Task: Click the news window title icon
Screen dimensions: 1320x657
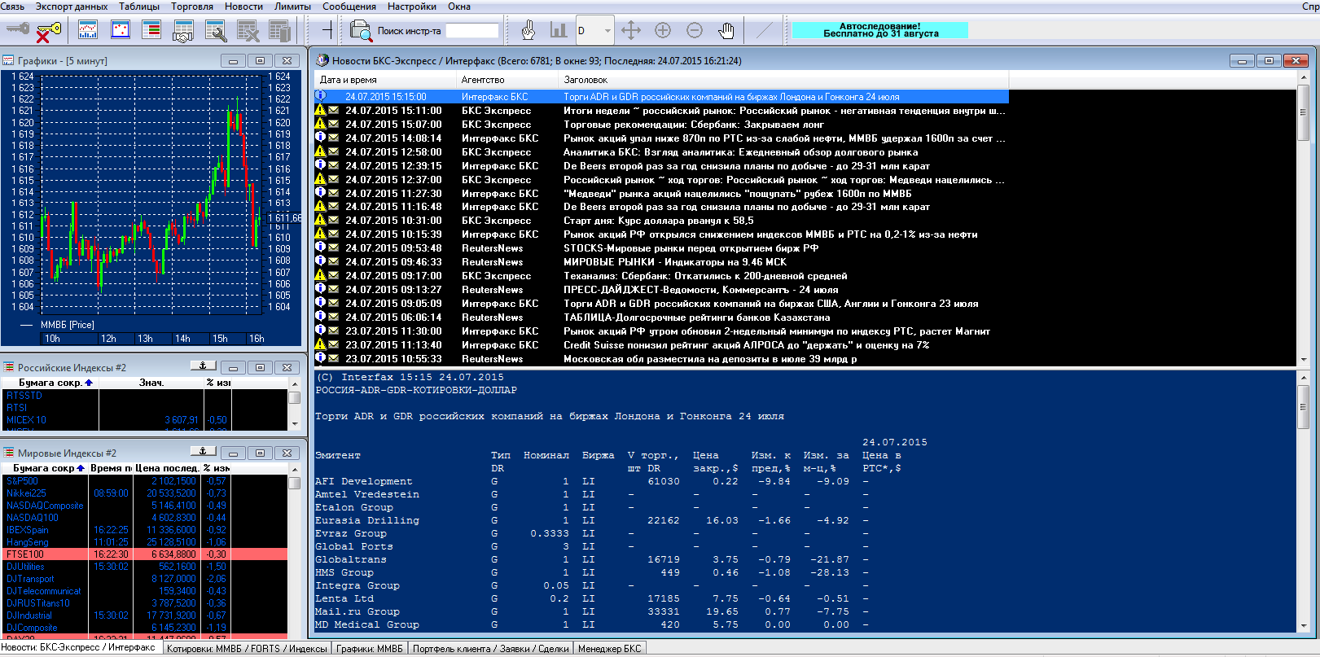Action: pos(322,60)
